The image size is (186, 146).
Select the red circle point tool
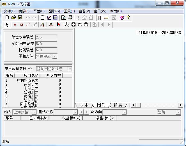pos(15,25)
